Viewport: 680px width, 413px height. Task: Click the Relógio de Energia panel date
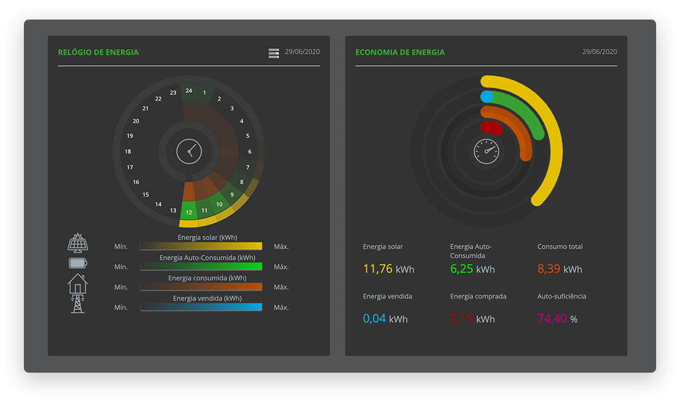pyautogui.click(x=302, y=52)
